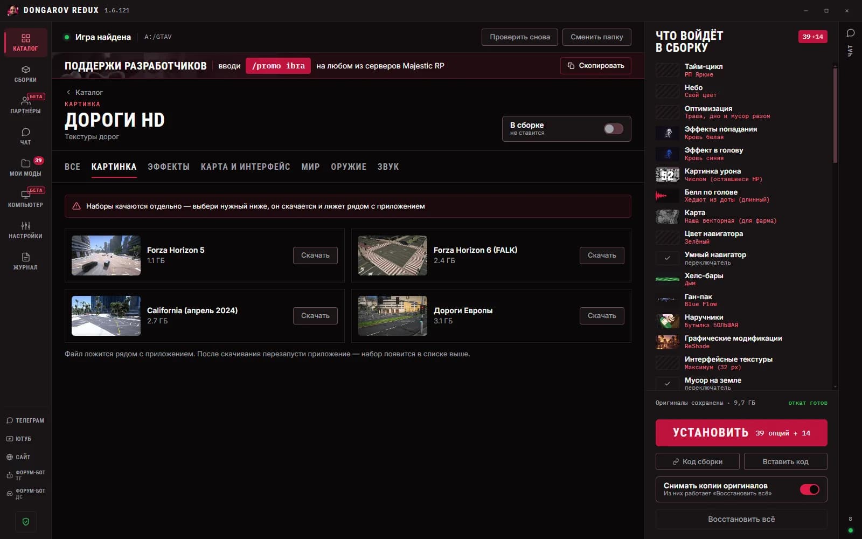Viewport: 862px width, 539px height.
Task: Click the Картинка урона thumbnail icon
Action: (x=667, y=175)
